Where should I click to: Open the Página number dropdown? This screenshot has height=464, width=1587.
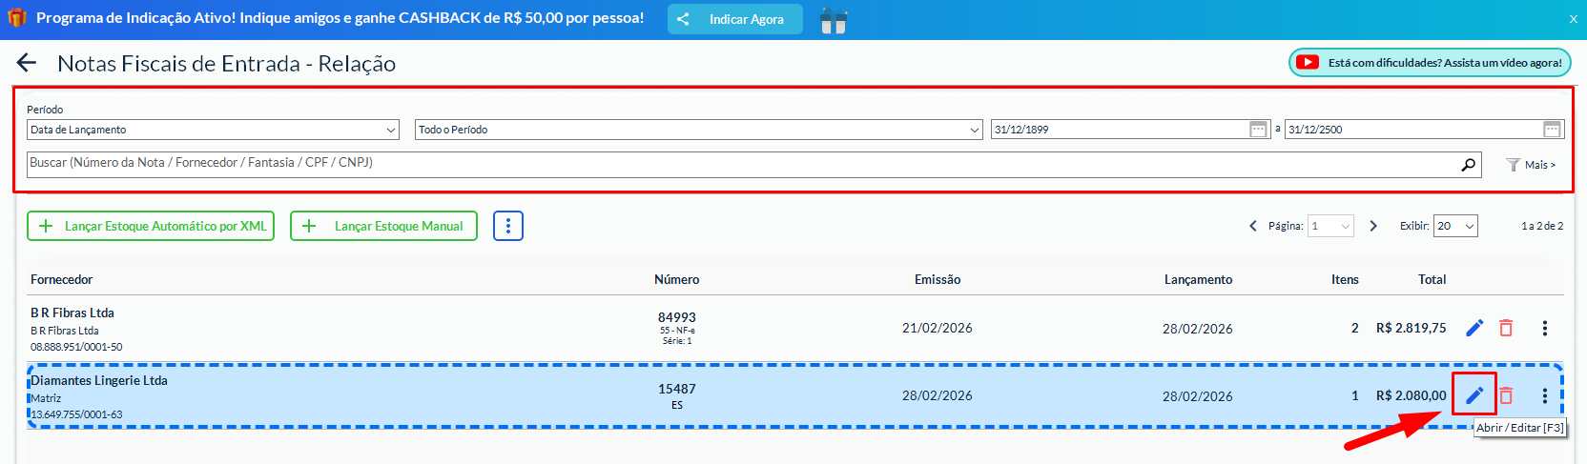point(1330,226)
